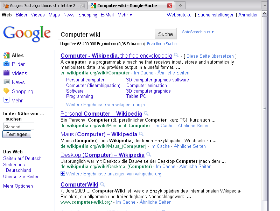Open 3D computer graphics software sitelink
The image size is (280, 211).
[x=157, y=80]
